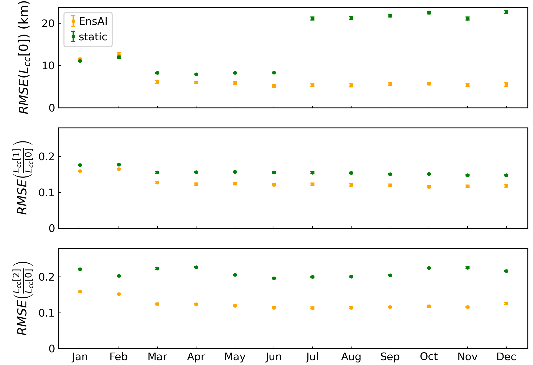This screenshot has height=365, width=533.
Task: Click orange EnsAI point for Jan, bottom panel
Action: click(x=80, y=291)
